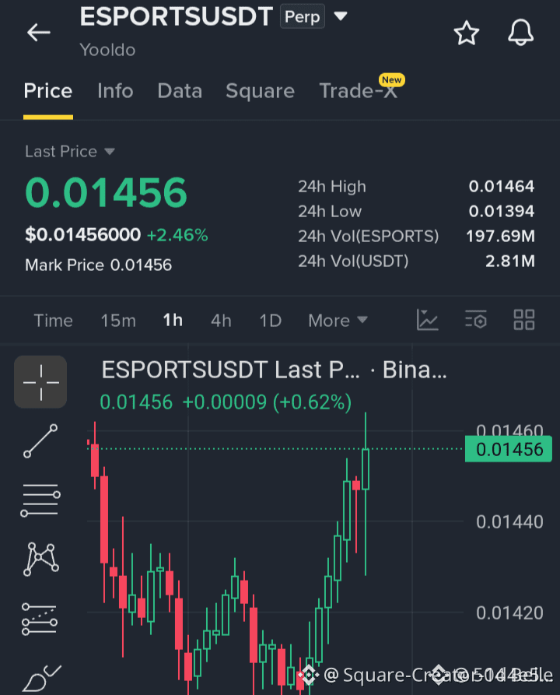Expand the More intervals dropdown
The height and width of the screenshot is (695, 560).
[338, 321]
